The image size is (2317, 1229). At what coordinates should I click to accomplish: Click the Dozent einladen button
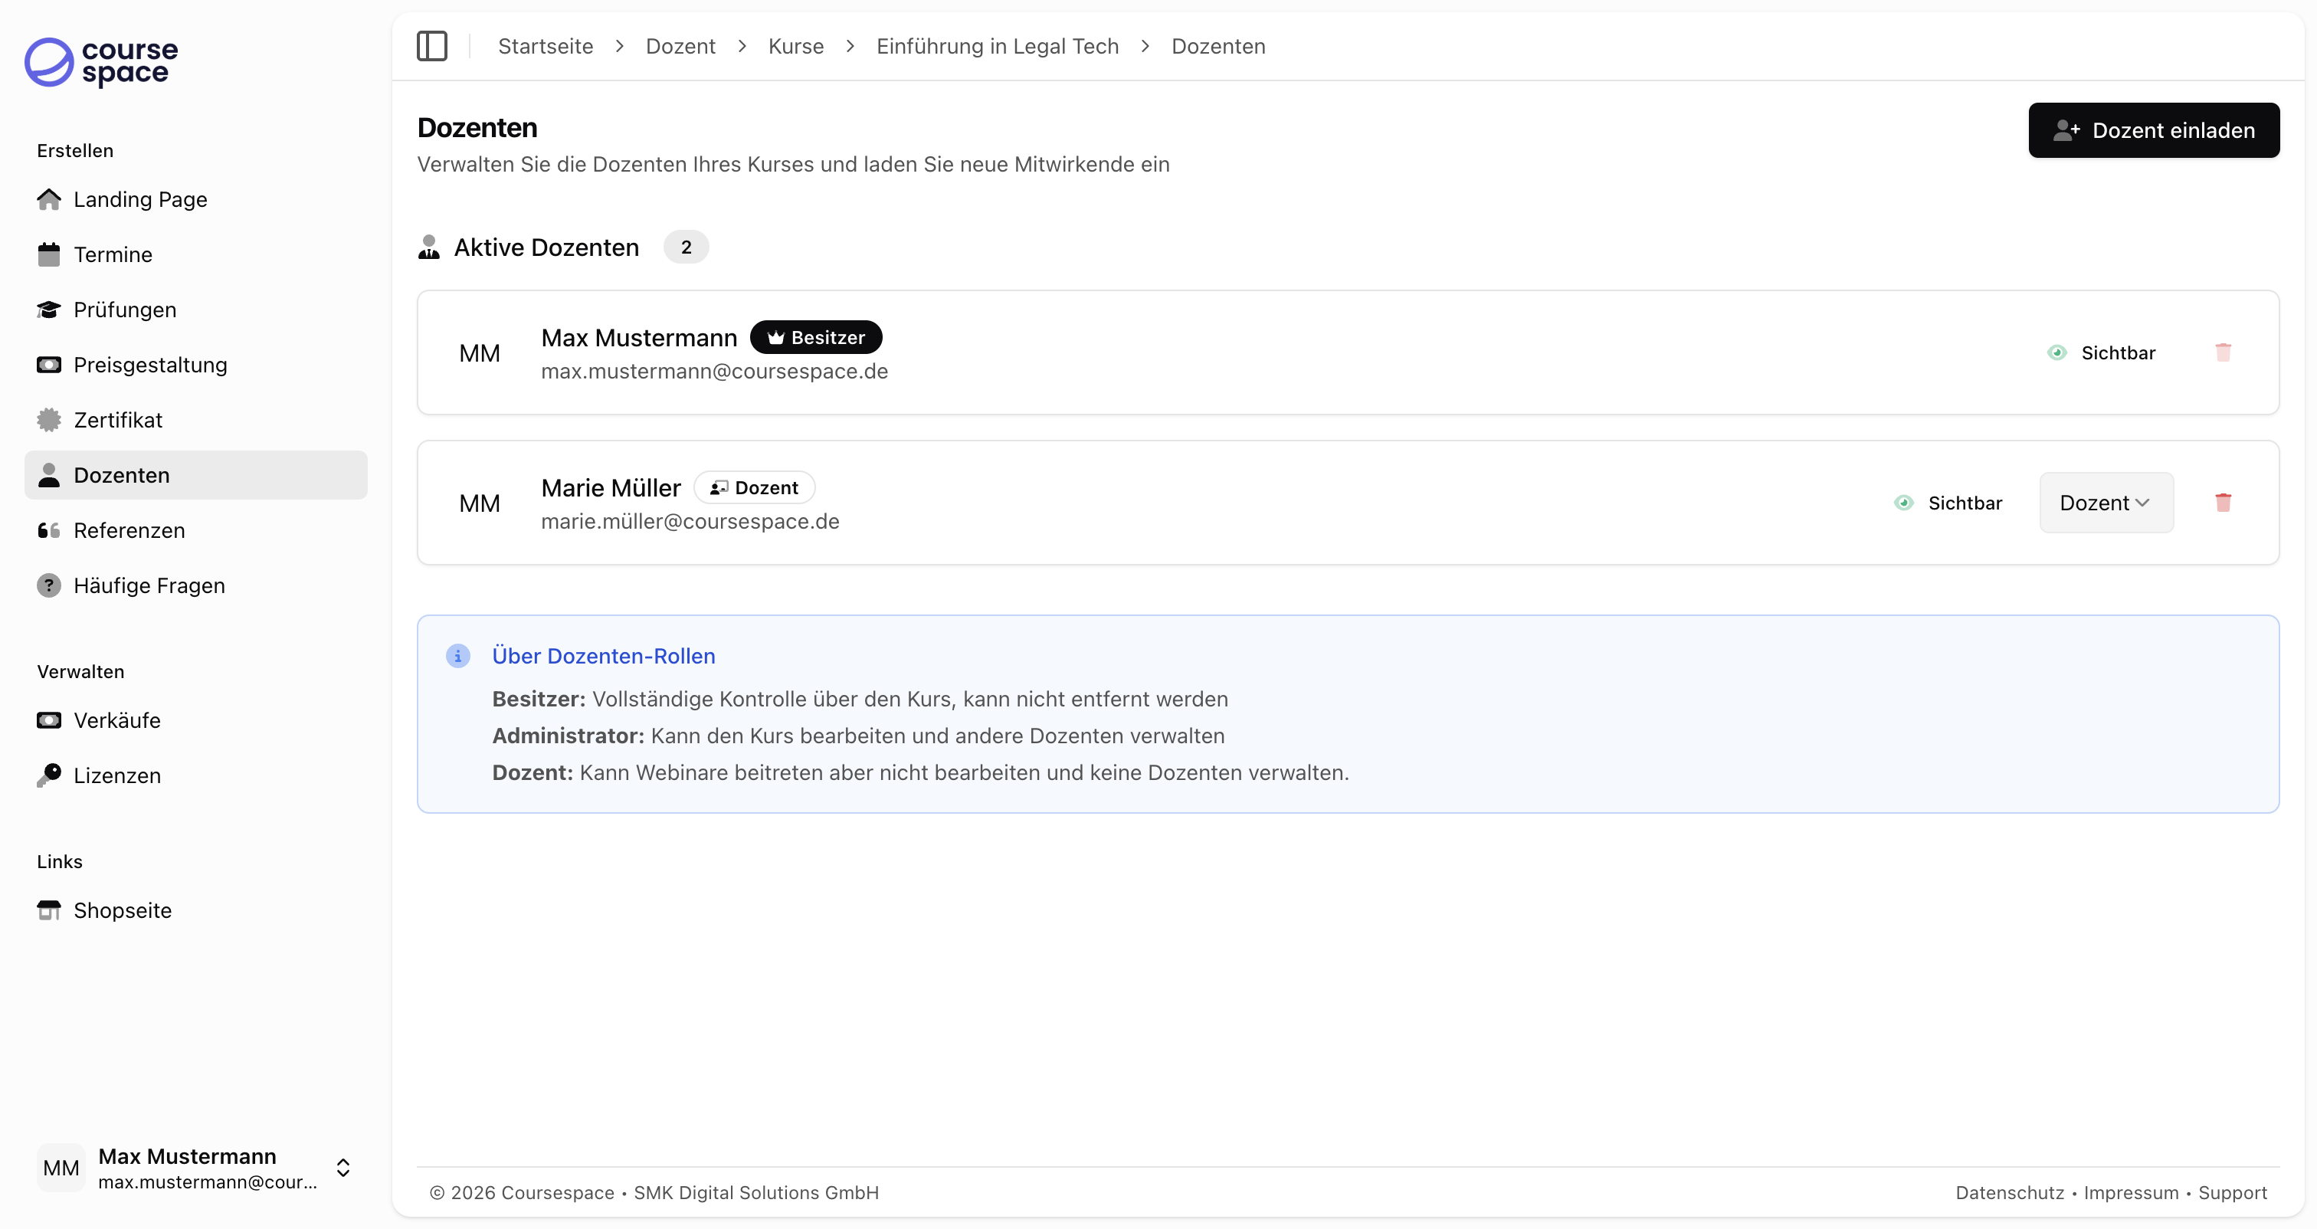2153,130
